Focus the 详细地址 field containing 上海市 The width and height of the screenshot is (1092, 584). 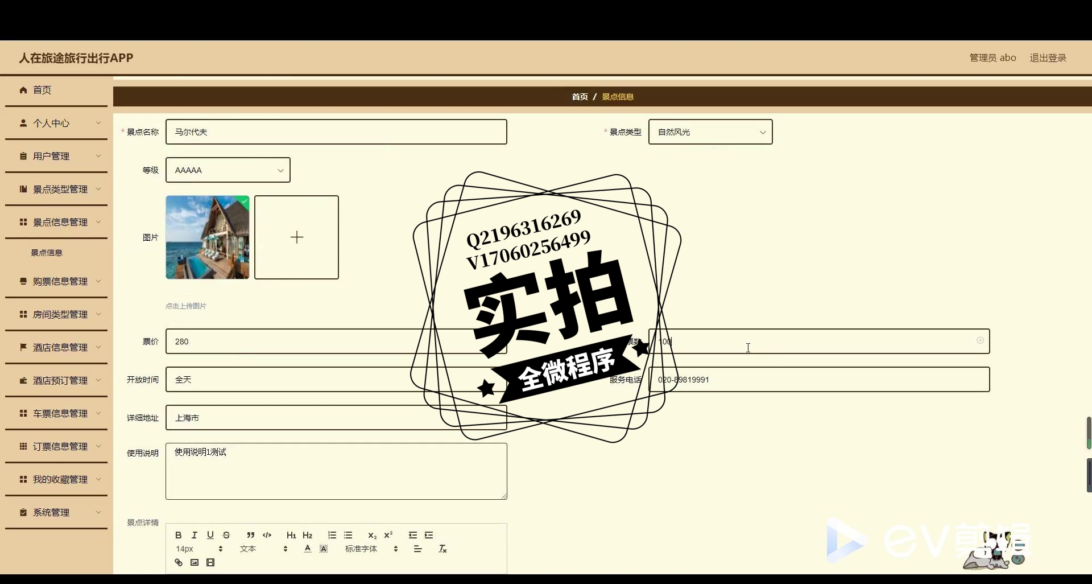coord(336,418)
